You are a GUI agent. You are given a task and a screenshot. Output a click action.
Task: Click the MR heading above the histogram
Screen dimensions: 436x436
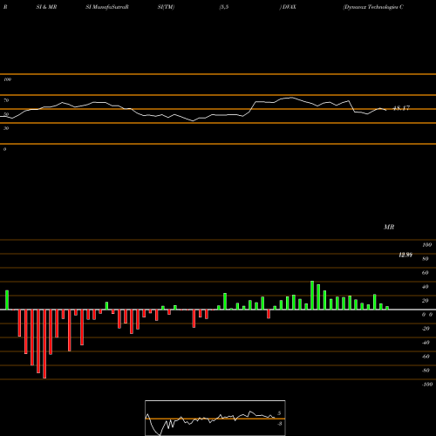[389, 227]
